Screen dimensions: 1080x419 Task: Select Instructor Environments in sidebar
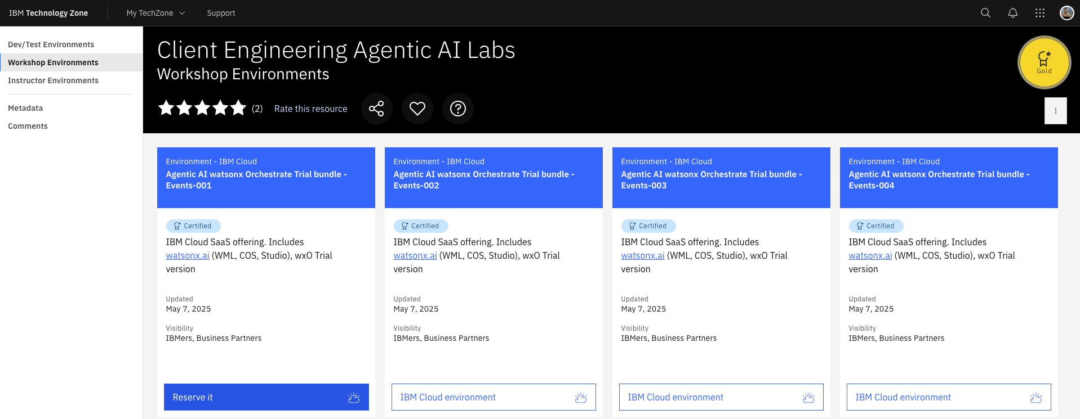pyautogui.click(x=71, y=80)
